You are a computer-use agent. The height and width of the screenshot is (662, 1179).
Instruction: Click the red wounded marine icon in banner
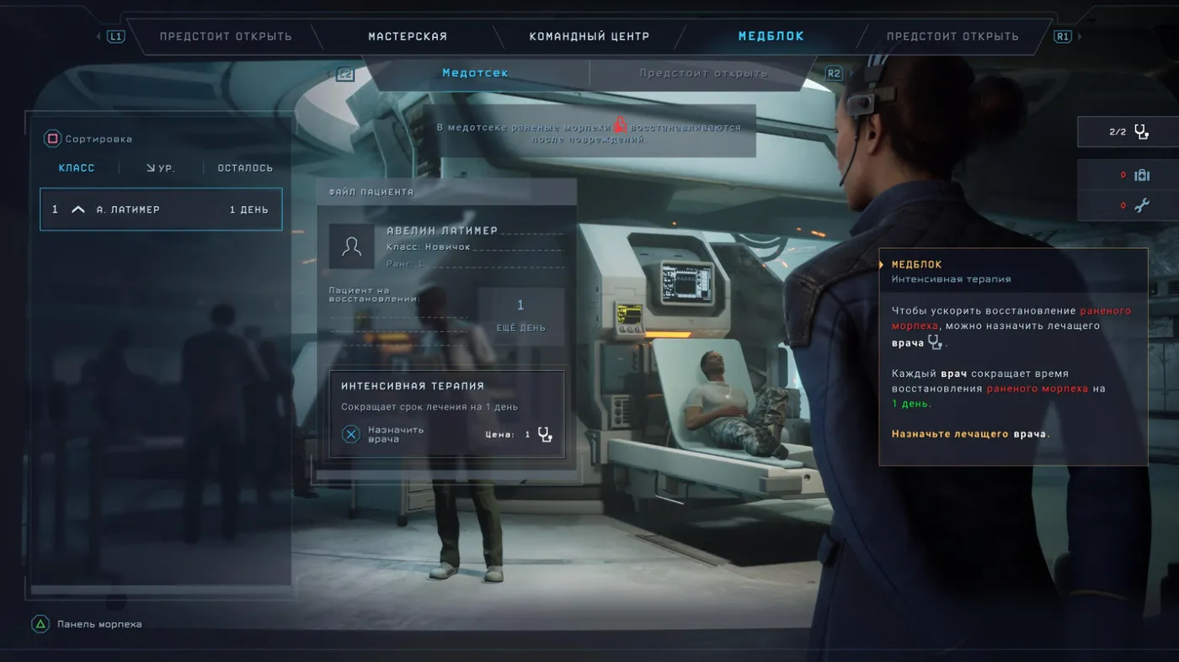tap(619, 125)
